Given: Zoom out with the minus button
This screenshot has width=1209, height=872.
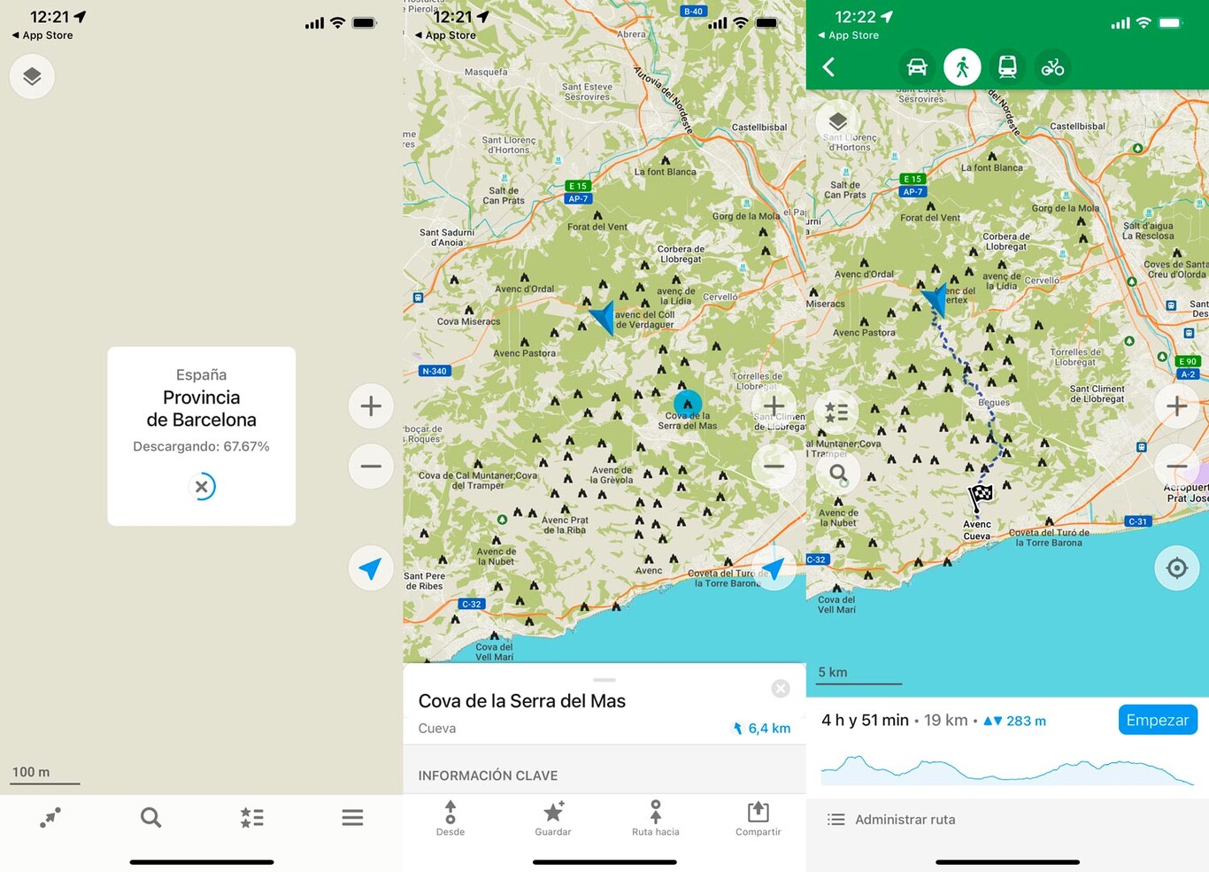Looking at the screenshot, I should (371, 466).
